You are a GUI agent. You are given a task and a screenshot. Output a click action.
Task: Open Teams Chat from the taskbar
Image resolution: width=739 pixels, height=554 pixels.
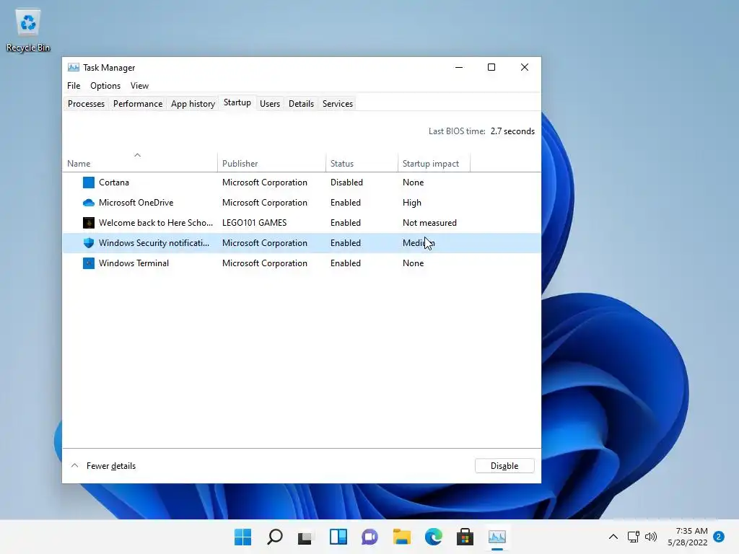[x=370, y=537]
